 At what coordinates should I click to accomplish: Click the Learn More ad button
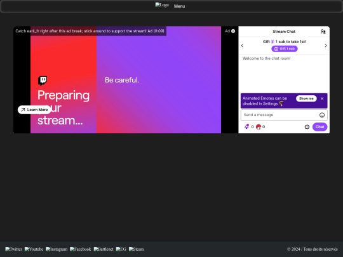[34, 110]
